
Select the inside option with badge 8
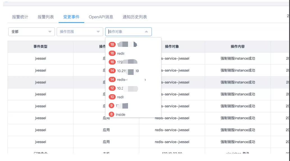pos(133,114)
